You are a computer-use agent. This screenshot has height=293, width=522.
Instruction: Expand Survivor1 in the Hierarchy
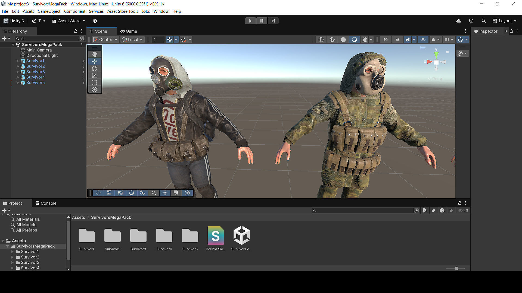pyautogui.click(x=18, y=61)
